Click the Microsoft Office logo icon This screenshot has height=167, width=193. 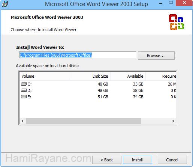click(x=176, y=22)
